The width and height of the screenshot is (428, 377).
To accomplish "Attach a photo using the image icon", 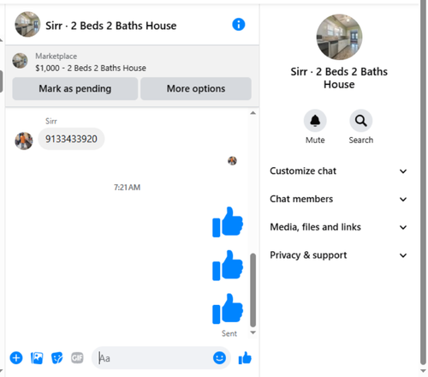I will pyautogui.click(x=37, y=358).
